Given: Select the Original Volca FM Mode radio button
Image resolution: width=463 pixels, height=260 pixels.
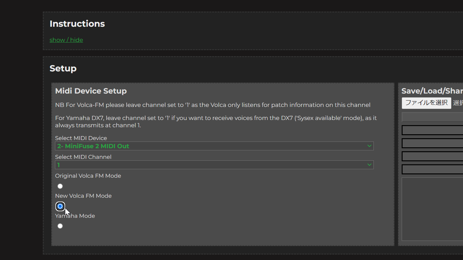Looking at the screenshot, I should click(x=60, y=186).
